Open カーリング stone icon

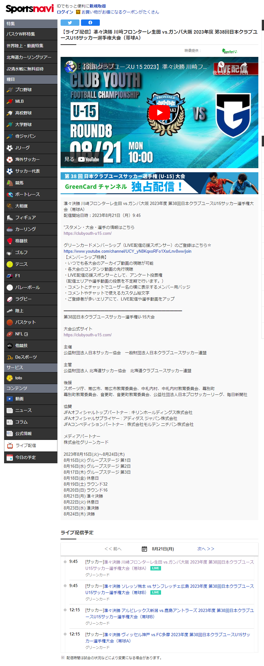coord(10,229)
